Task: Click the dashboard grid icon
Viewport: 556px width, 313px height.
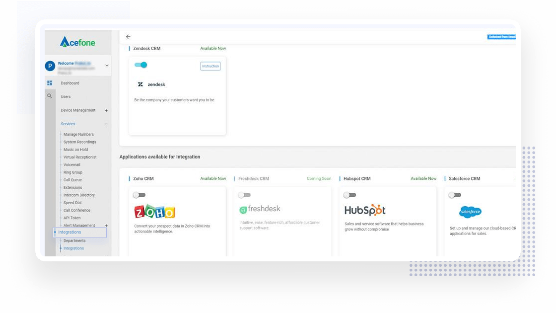Action: pos(50,83)
